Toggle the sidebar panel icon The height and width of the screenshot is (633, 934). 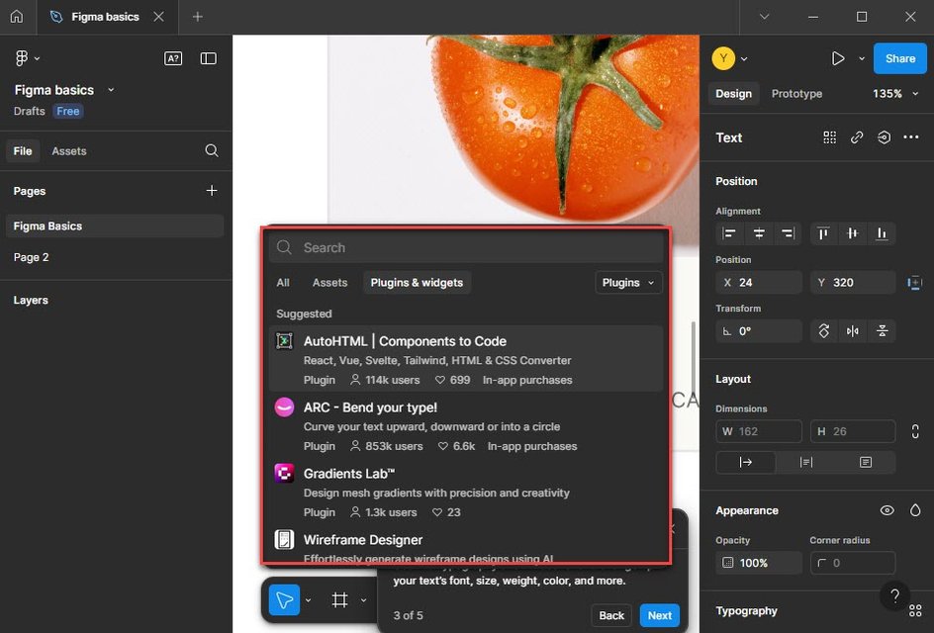pos(209,58)
